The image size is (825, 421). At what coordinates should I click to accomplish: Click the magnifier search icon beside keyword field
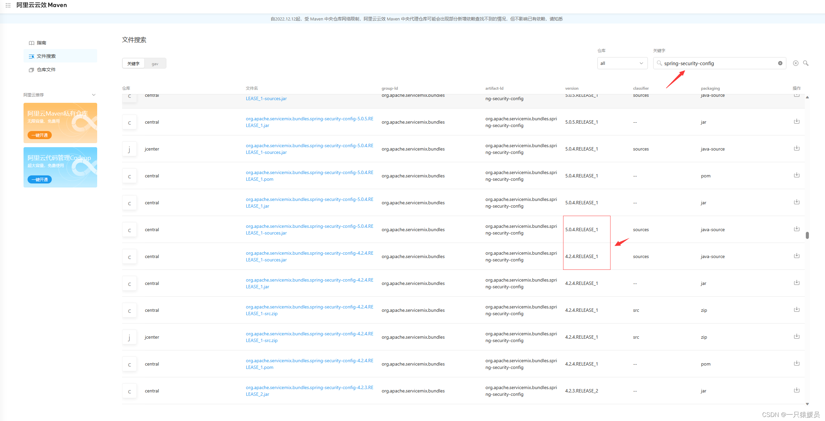(806, 63)
